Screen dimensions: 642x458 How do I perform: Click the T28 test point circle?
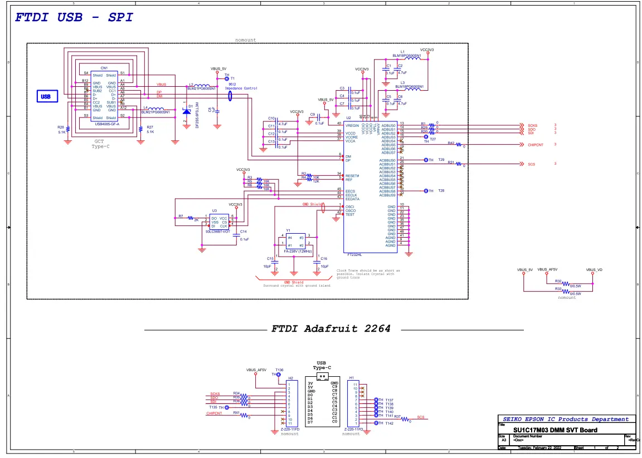pyautogui.click(x=426, y=191)
